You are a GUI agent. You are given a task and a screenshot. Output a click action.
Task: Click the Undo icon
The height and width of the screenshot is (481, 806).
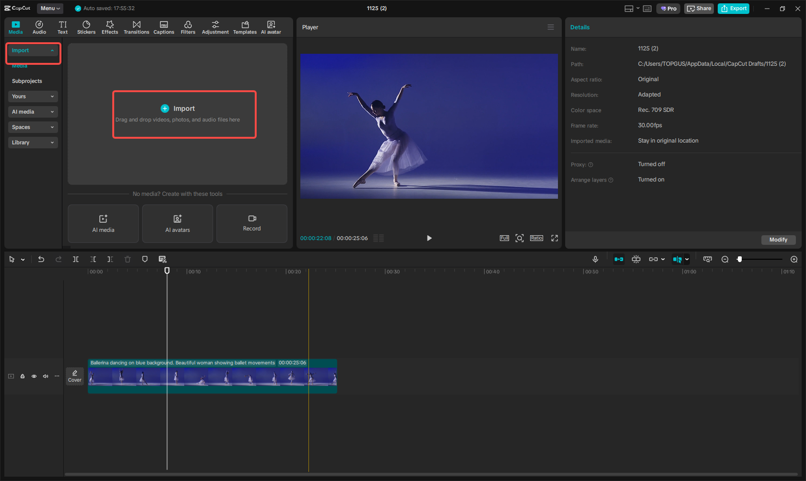coord(41,259)
